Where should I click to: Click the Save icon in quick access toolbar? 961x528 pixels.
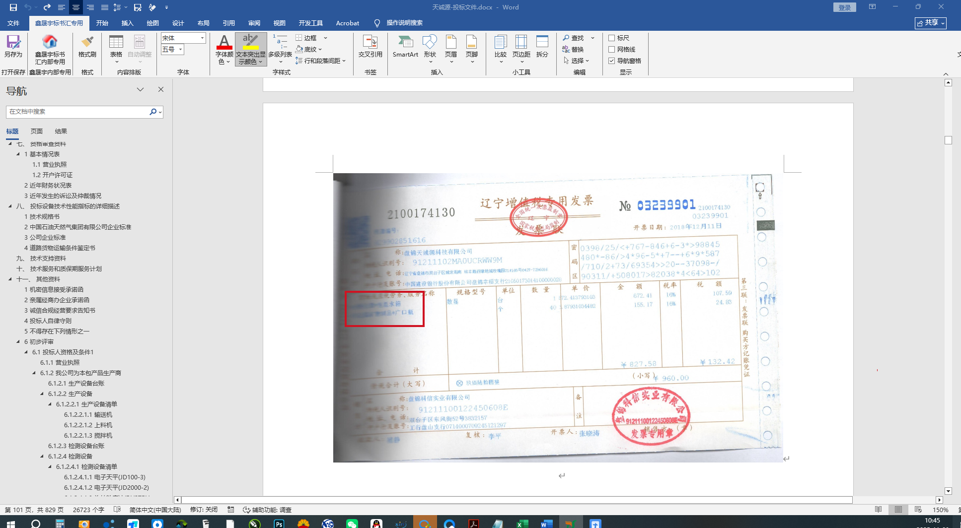tap(13, 7)
